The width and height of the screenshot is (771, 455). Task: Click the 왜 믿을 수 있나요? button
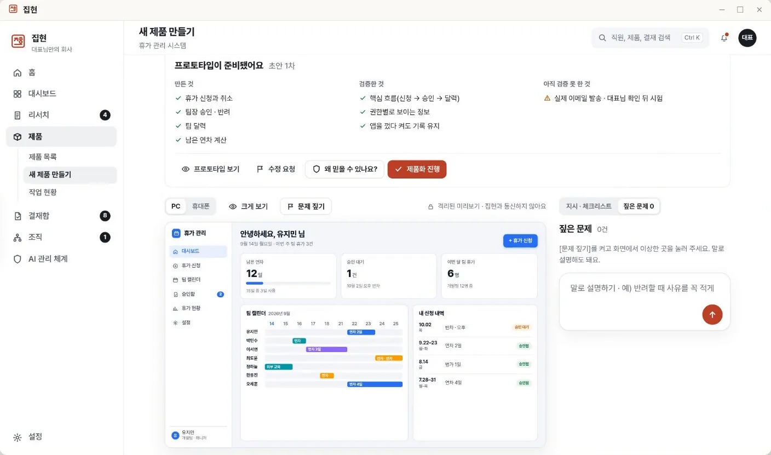tap(344, 169)
